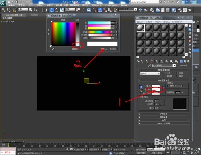Open the MAXScript menu in the main menu bar
Screen dimensions: 201x155
(111, 5)
